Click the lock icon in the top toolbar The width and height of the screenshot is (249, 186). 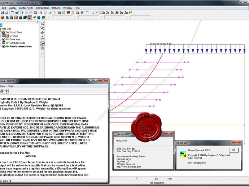coord(54,12)
